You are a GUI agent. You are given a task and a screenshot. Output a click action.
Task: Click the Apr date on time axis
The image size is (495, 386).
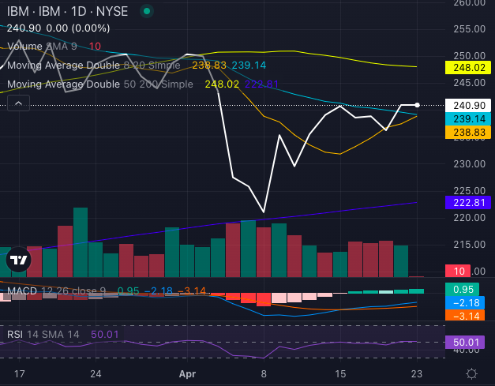click(x=187, y=373)
